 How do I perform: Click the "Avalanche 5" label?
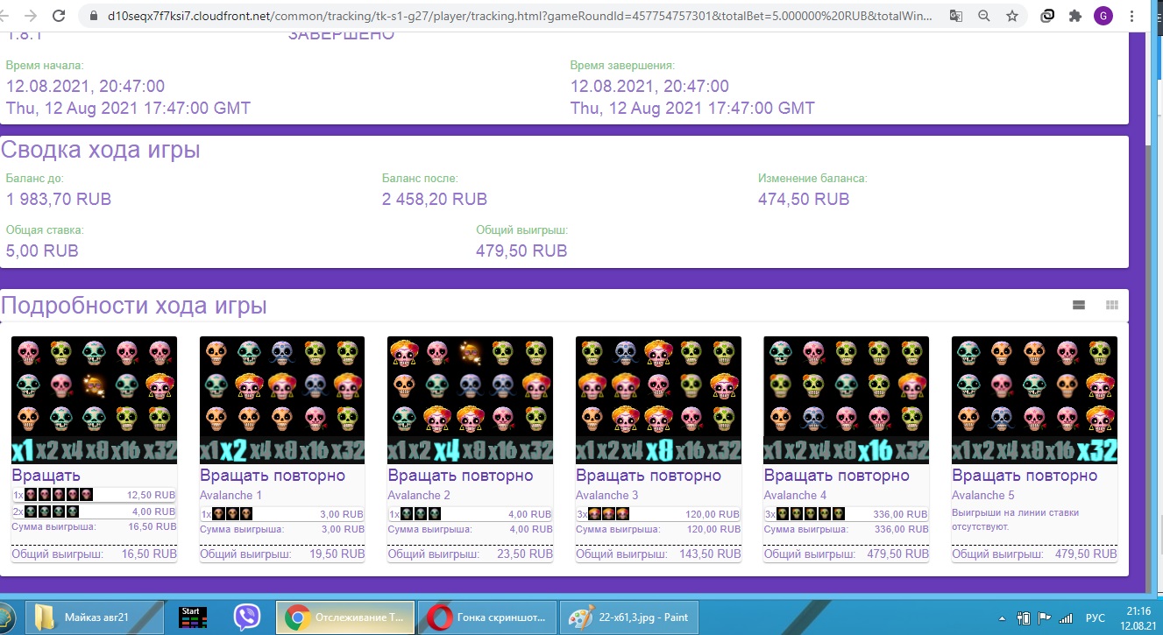(982, 496)
